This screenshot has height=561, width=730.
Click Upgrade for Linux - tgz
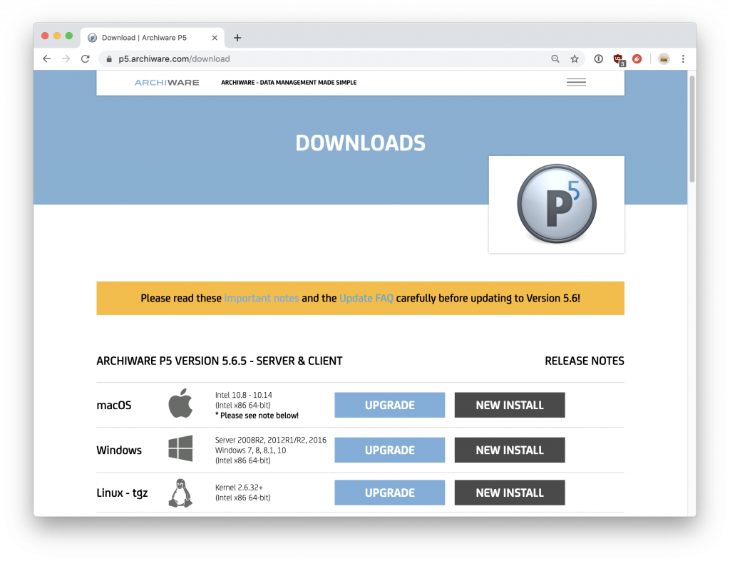point(390,493)
